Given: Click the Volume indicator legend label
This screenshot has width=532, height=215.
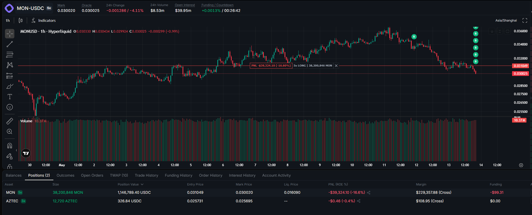Looking at the screenshot, I should coord(26,121).
